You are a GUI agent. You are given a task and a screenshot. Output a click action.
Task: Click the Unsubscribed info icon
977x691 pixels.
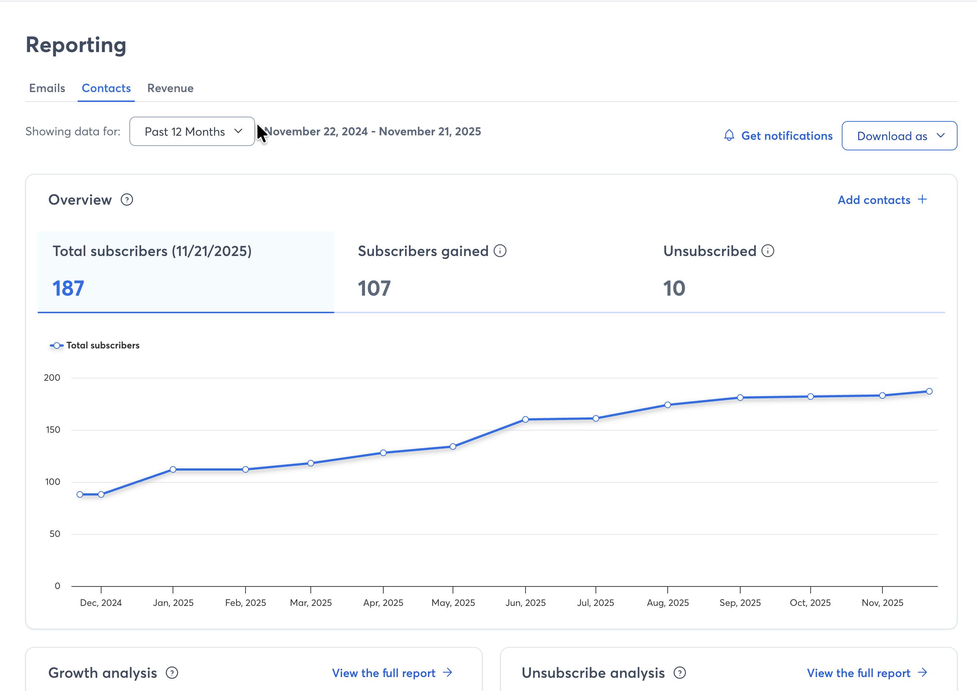[x=768, y=251]
